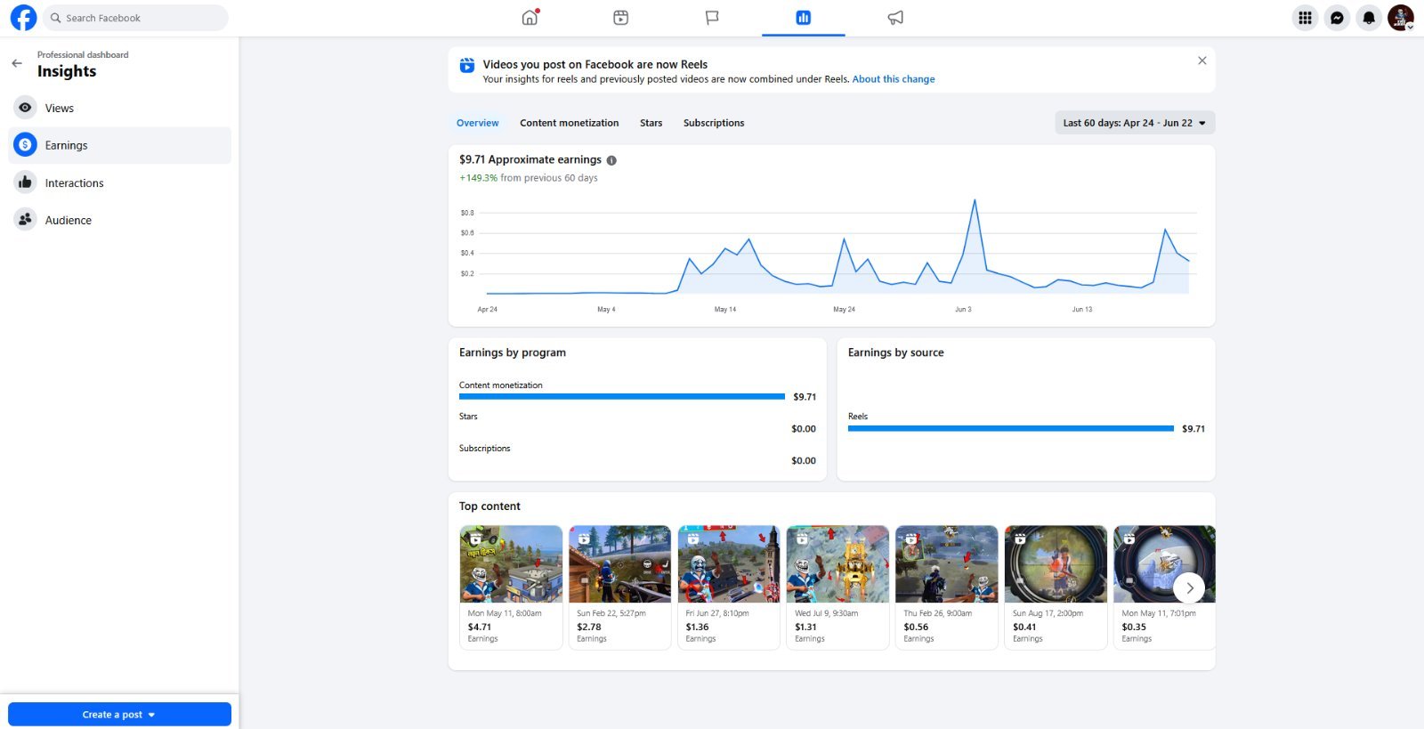Viewport: 1424px width, 729px height.
Task: Open the $0.56 earnings reel thumbnail
Action: [947, 564]
